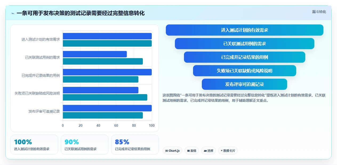The image size is (337, 165).
Task: Click the blue bar for 已关联测试用例的需求
Action: [95, 54]
